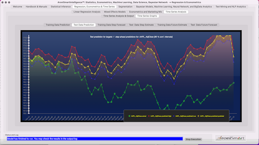Click yellow AAPL_AdjClose-predicted-predicted legend marker

click(x=198, y=116)
